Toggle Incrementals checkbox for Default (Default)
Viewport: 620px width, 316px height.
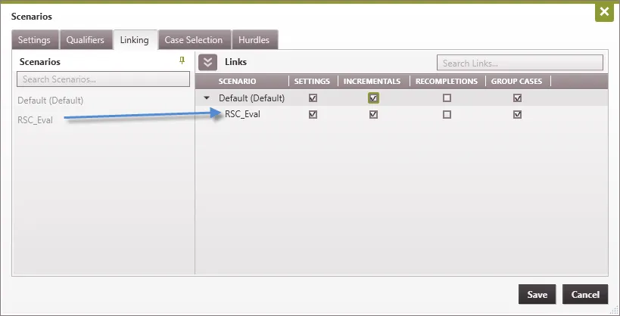[x=373, y=98]
